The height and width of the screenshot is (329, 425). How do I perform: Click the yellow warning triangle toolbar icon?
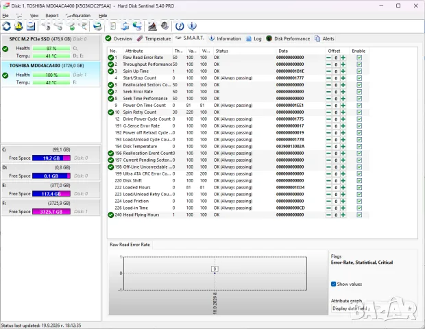[x=19, y=26]
